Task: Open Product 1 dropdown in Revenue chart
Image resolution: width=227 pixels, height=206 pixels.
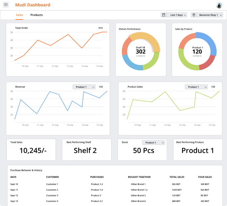Action: pos(84,87)
